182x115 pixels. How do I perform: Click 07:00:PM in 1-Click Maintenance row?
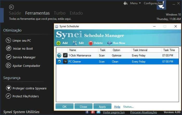coord(168,55)
